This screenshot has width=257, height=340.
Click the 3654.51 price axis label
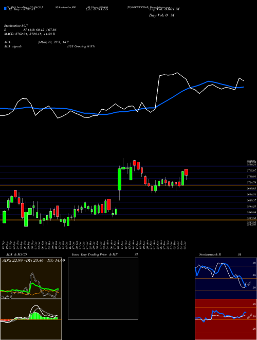click(x=251, y=195)
